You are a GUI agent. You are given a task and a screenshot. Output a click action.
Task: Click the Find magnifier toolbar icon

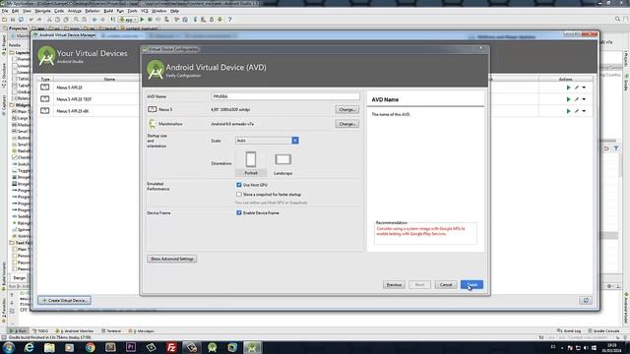(76, 20)
